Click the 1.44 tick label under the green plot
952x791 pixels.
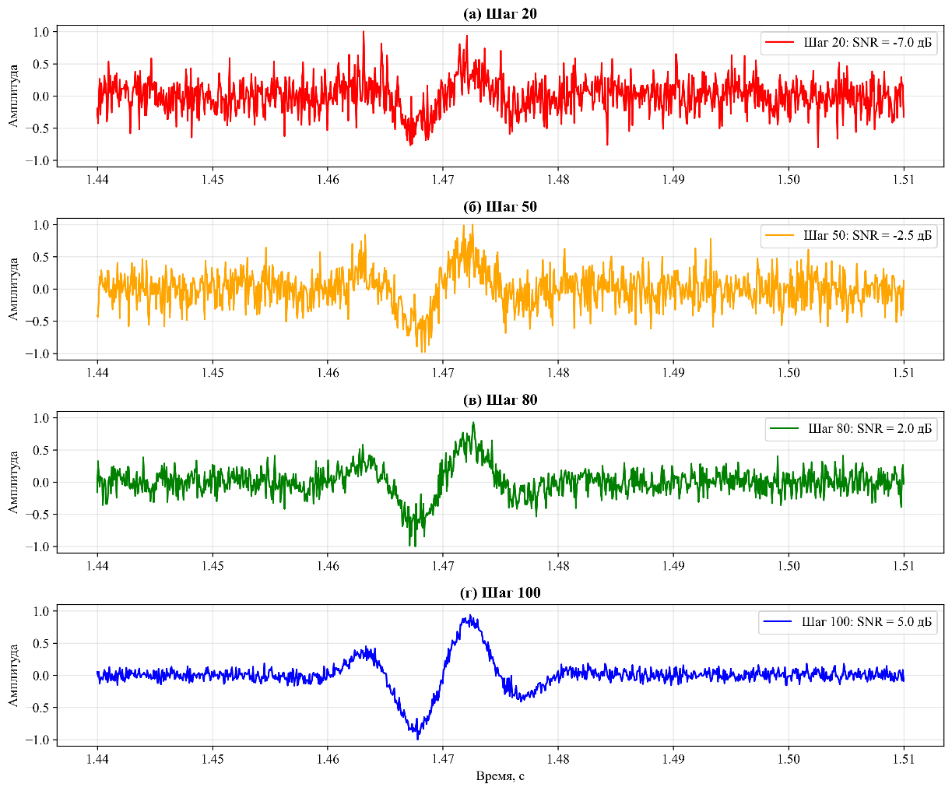[x=97, y=566]
